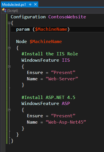
Task: Click the Configuration keyword
Action: 28,17
